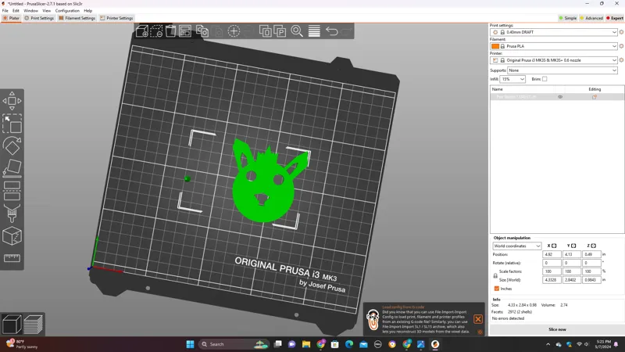Image resolution: width=625 pixels, height=352 pixels.
Task: Click the Add instance plus icon
Action: coord(234,31)
